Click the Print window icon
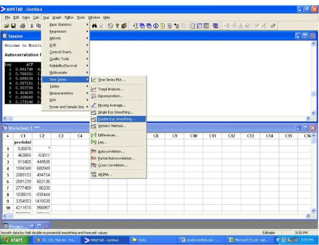Image resolution: width=319 pixels, height=245 pixels. click(x=23, y=26)
